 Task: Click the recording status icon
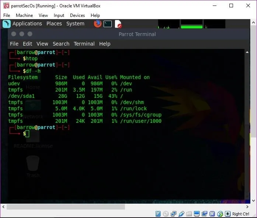[x=204, y=214]
